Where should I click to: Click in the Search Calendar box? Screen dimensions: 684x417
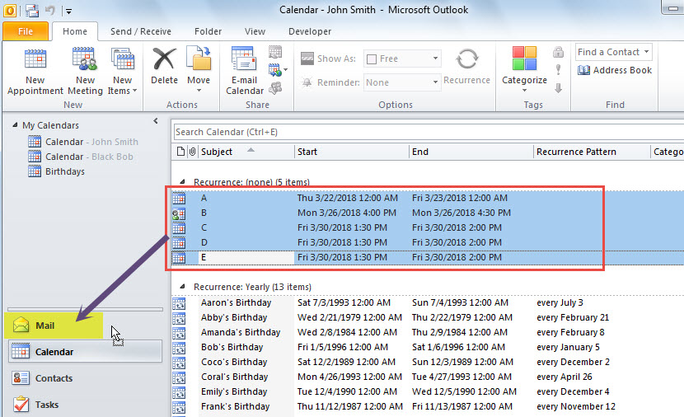pyautogui.click(x=428, y=132)
